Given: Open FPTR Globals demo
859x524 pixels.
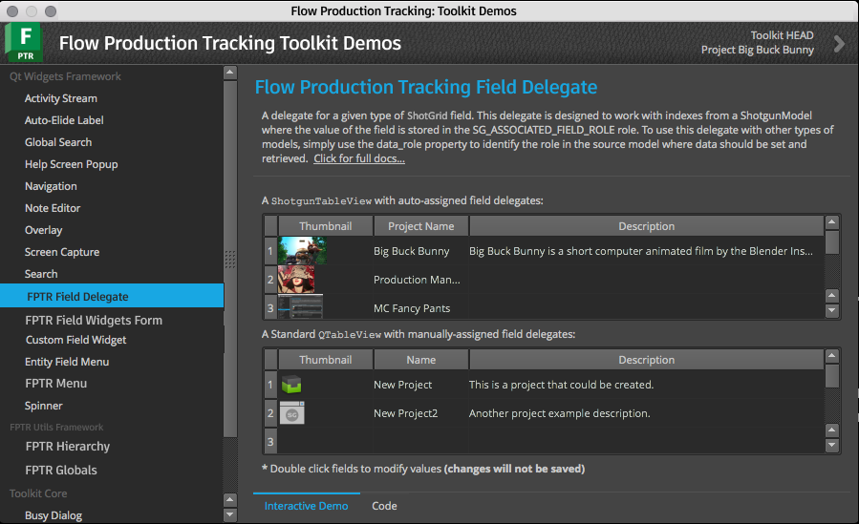Looking at the screenshot, I should click(x=61, y=470).
